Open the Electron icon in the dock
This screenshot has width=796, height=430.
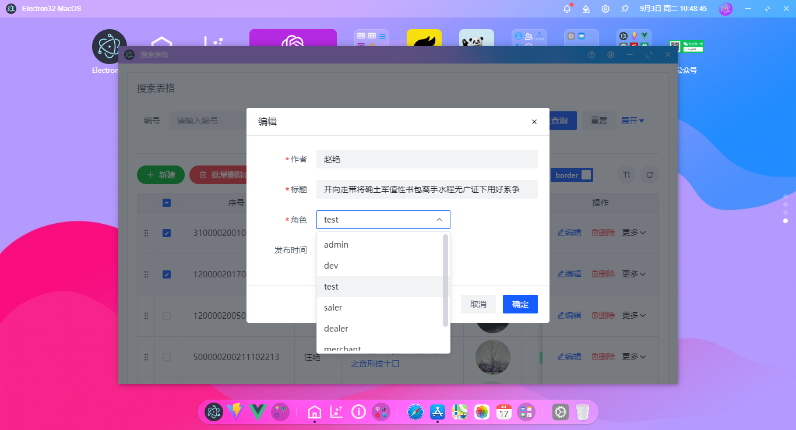(x=213, y=412)
